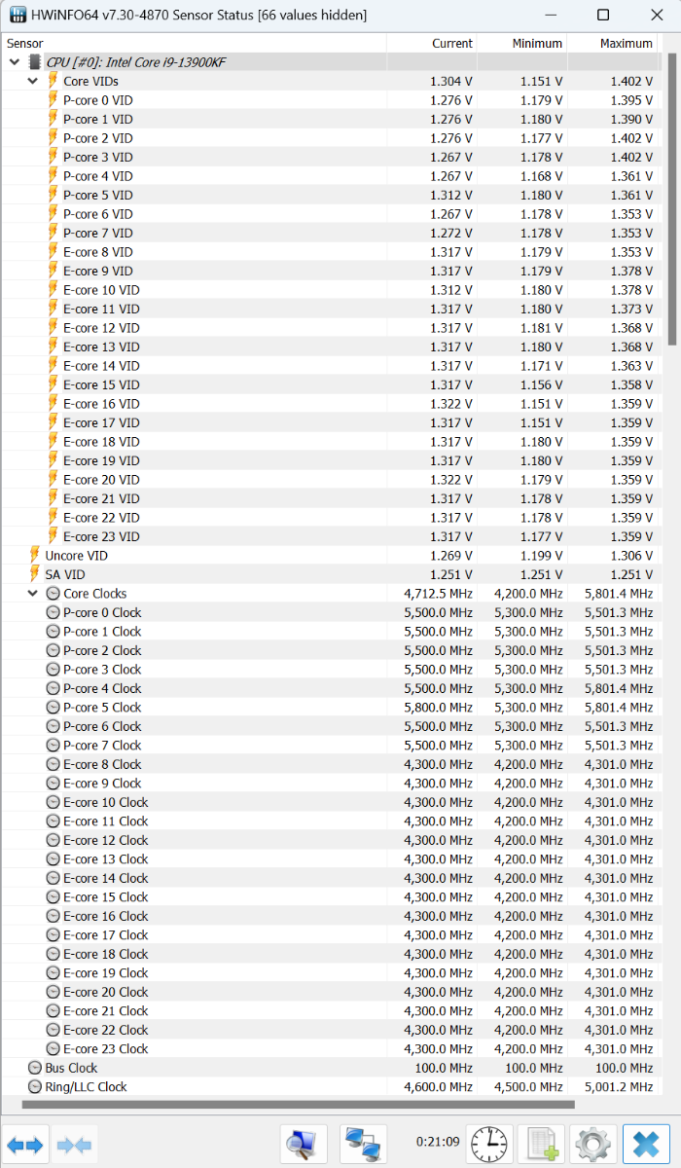Select the E-core 9 Clock row
The image size is (681, 1168).
pos(331,784)
